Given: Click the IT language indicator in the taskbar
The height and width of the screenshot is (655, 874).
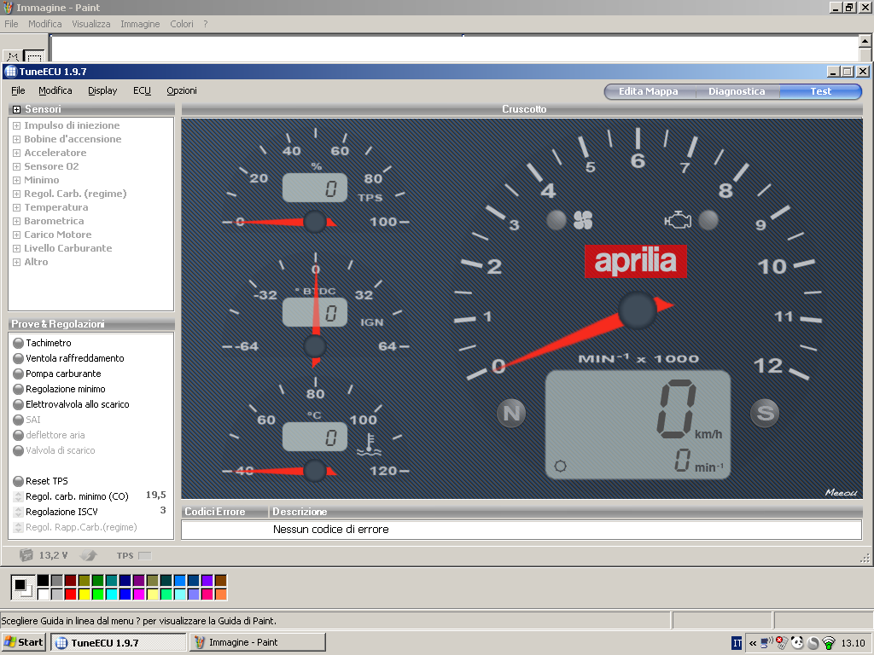Looking at the screenshot, I should point(737,643).
